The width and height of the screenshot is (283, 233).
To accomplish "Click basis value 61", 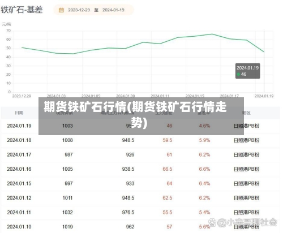I will (x=169, y=155).
